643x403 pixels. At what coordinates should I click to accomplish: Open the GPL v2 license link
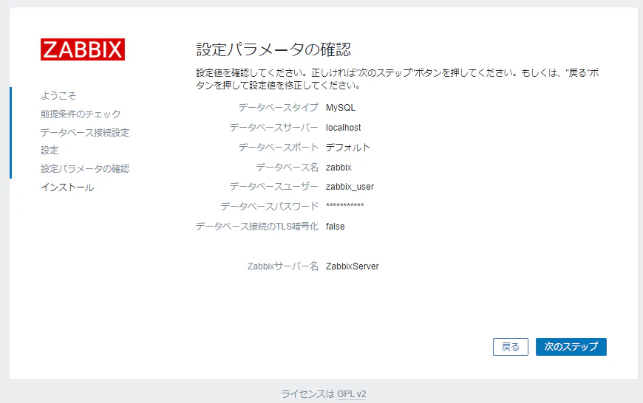[x=352, y=394]
